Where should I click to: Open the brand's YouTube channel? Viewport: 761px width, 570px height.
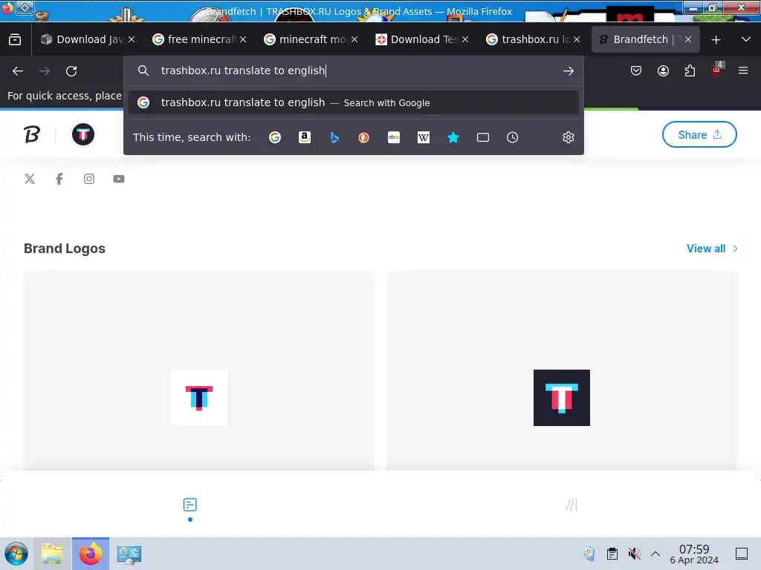(119, 179)
